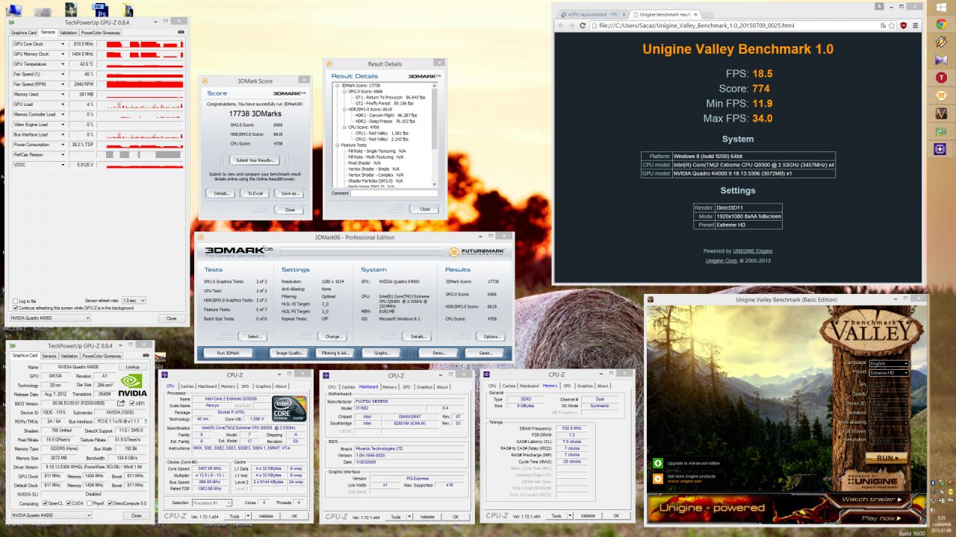The image size is (956, 537).
Task: Open GPU selector dropdown in Graphics Card window
Action: (x=52, y=515)
